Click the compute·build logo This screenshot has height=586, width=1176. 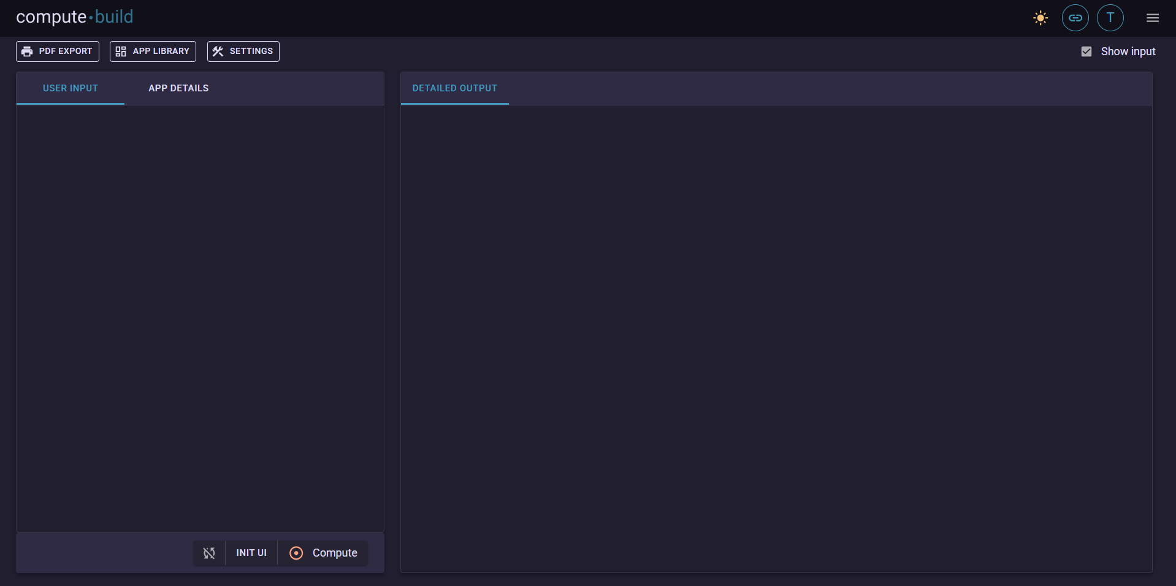click(x=74, y=17)
